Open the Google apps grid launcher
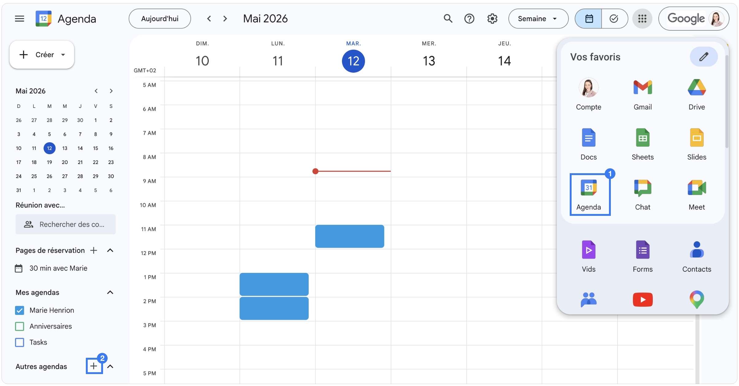Image resolution: width=739 pixels, height=386 pixels. click(642, 19)
